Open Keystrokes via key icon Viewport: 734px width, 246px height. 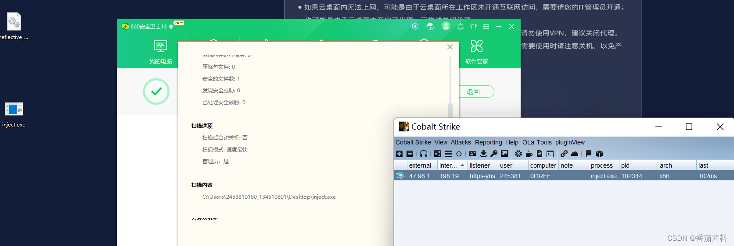point(494,154)
